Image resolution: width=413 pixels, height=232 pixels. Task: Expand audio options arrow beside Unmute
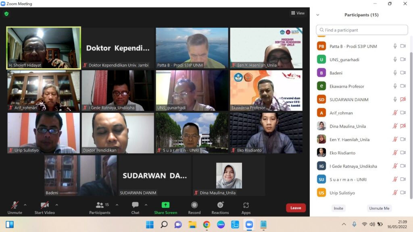[x=25, y=205]
